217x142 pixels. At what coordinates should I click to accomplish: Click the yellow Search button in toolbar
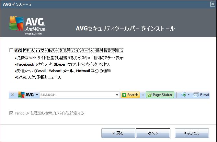pos(131,95)
